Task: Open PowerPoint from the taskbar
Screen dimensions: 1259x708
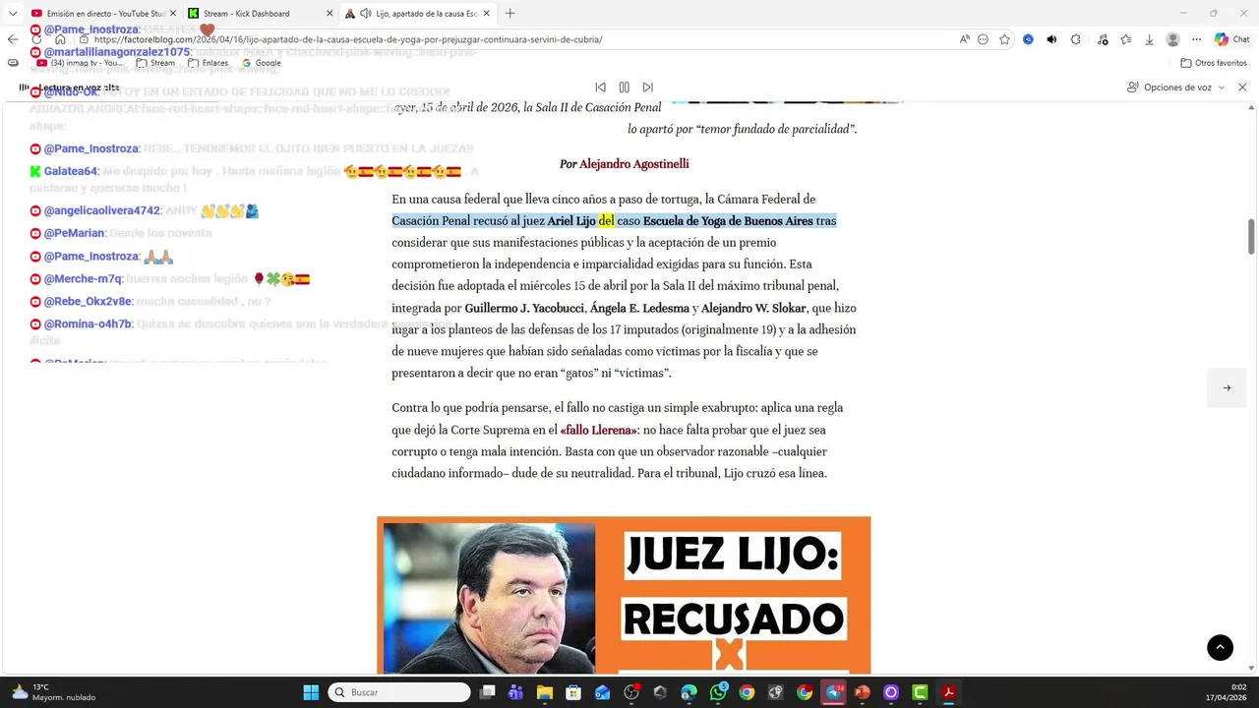Action: click(x=863, y=692)
